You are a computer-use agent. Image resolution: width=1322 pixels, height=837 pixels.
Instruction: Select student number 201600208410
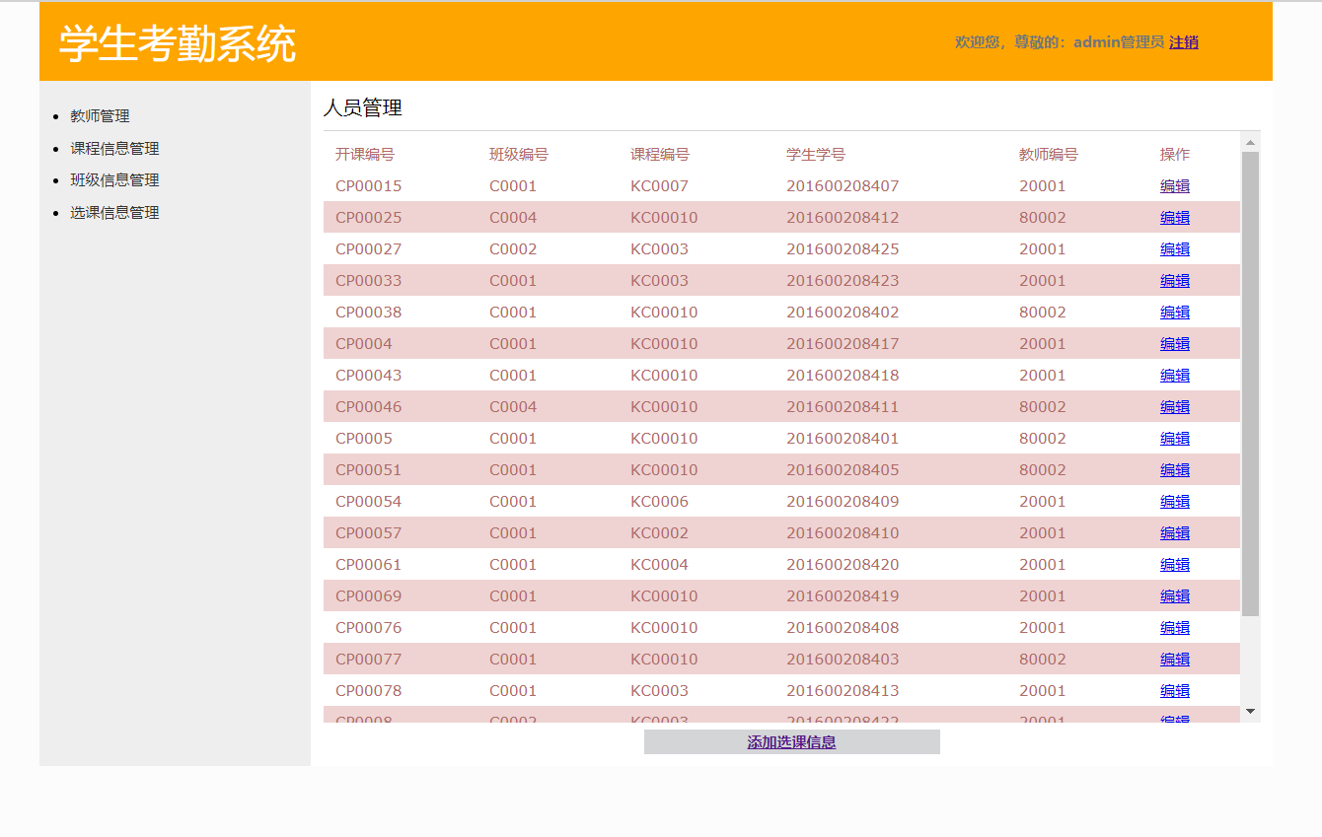tap(843, 533)
